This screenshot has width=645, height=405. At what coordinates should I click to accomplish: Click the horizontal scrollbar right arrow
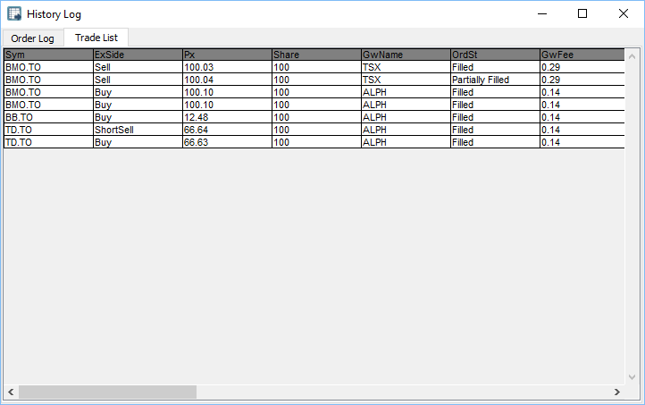click(616, 392)
